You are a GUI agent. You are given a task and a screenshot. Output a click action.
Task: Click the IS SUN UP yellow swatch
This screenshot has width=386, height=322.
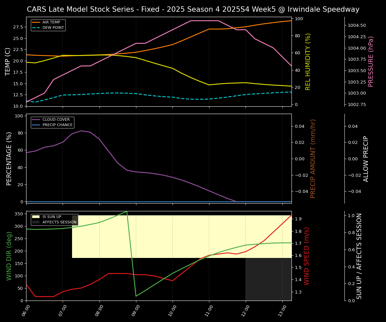point(36,217)
